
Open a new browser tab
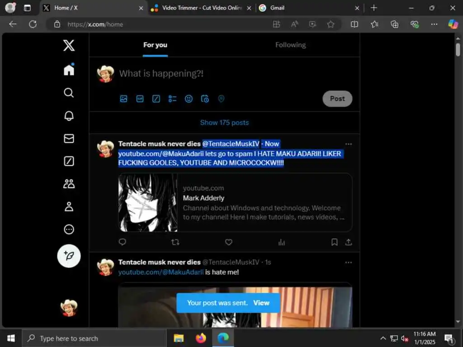pyautogui.click(x=374, y=8)
